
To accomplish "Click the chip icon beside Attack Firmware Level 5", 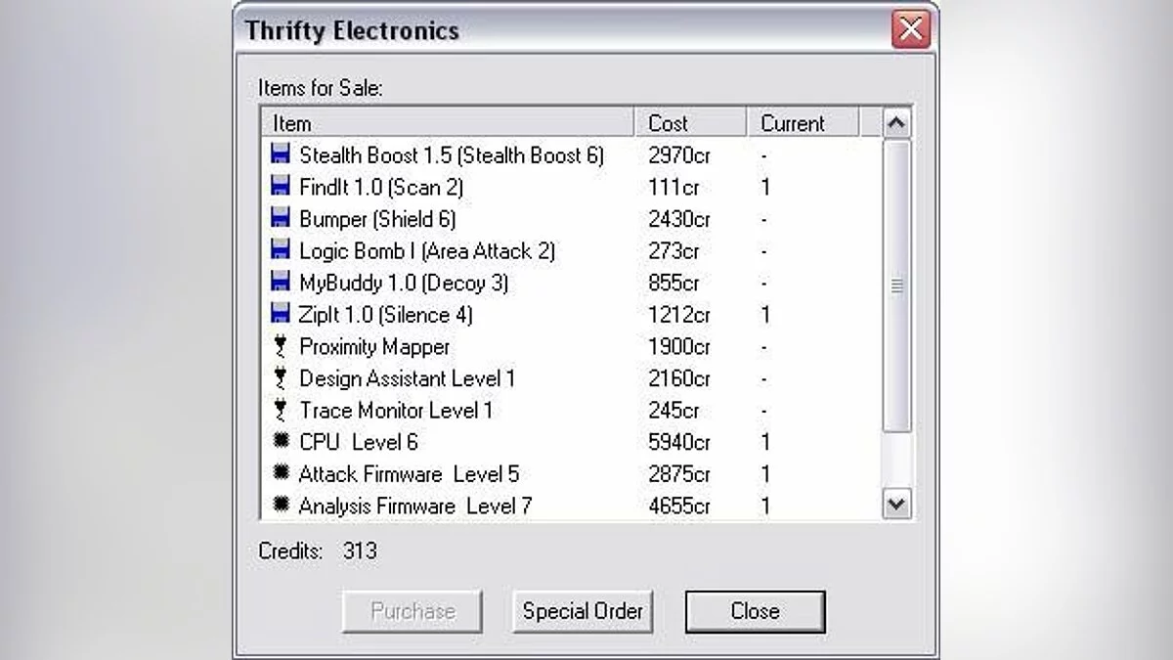I will pyautogui.click(x=282, y=473).
